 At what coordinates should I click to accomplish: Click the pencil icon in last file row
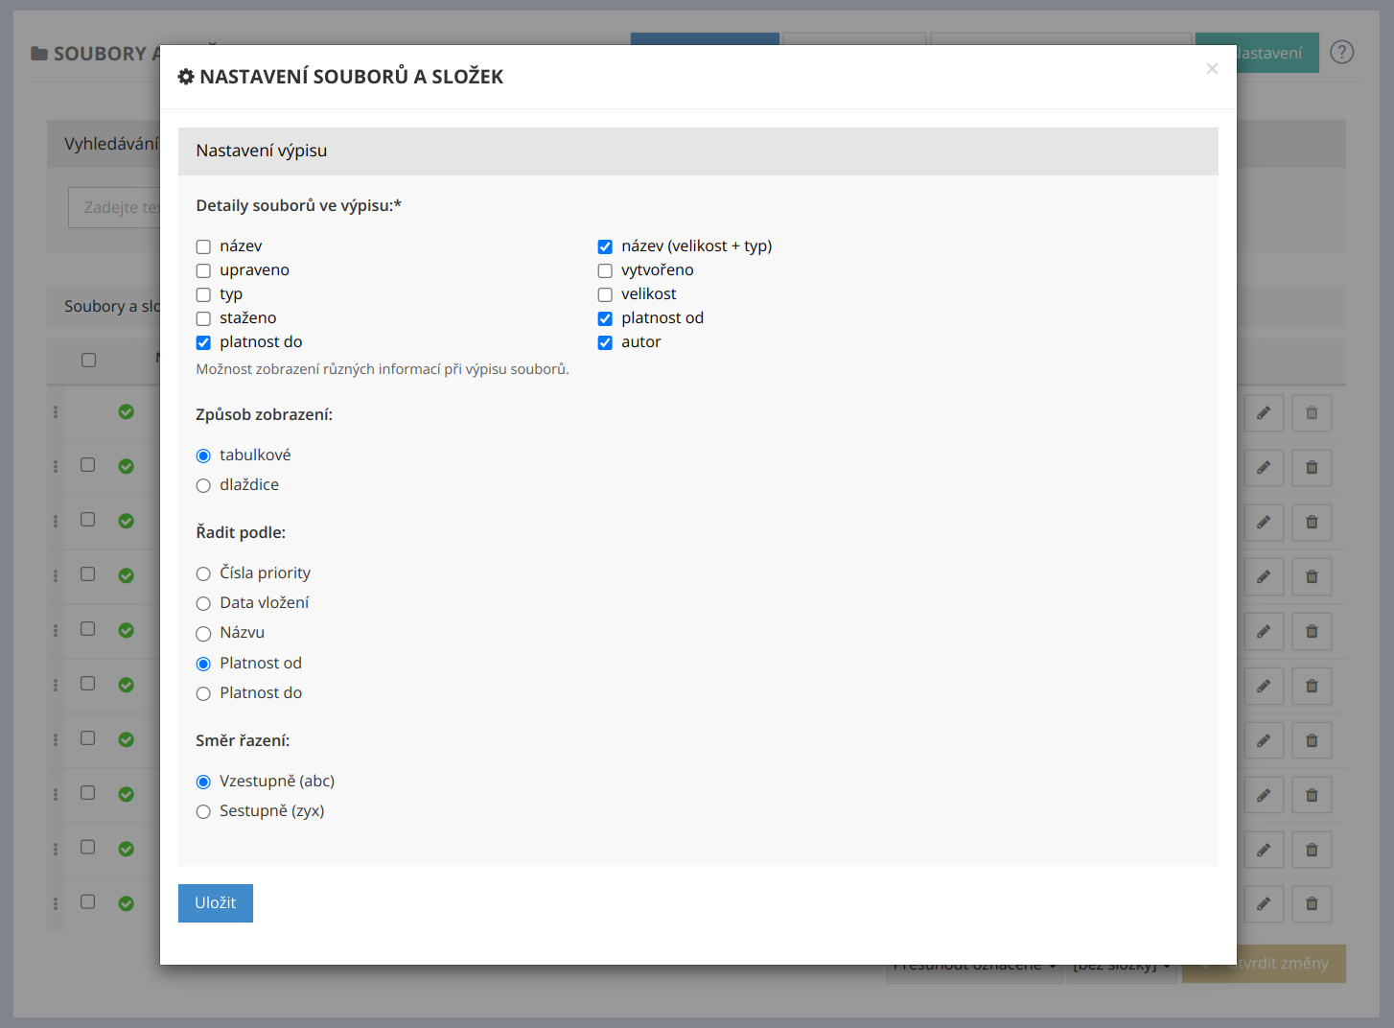point(1264,904)
